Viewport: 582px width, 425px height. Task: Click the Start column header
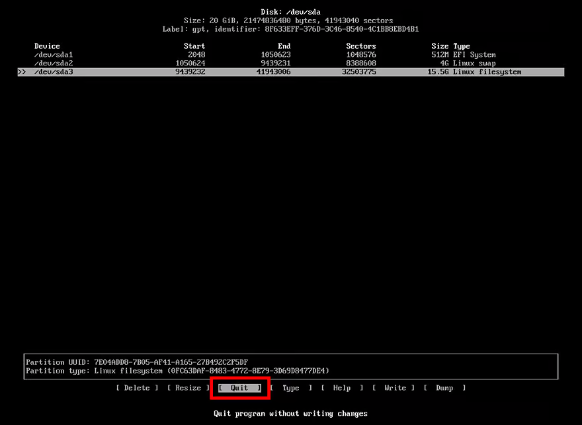click(194, 46)
